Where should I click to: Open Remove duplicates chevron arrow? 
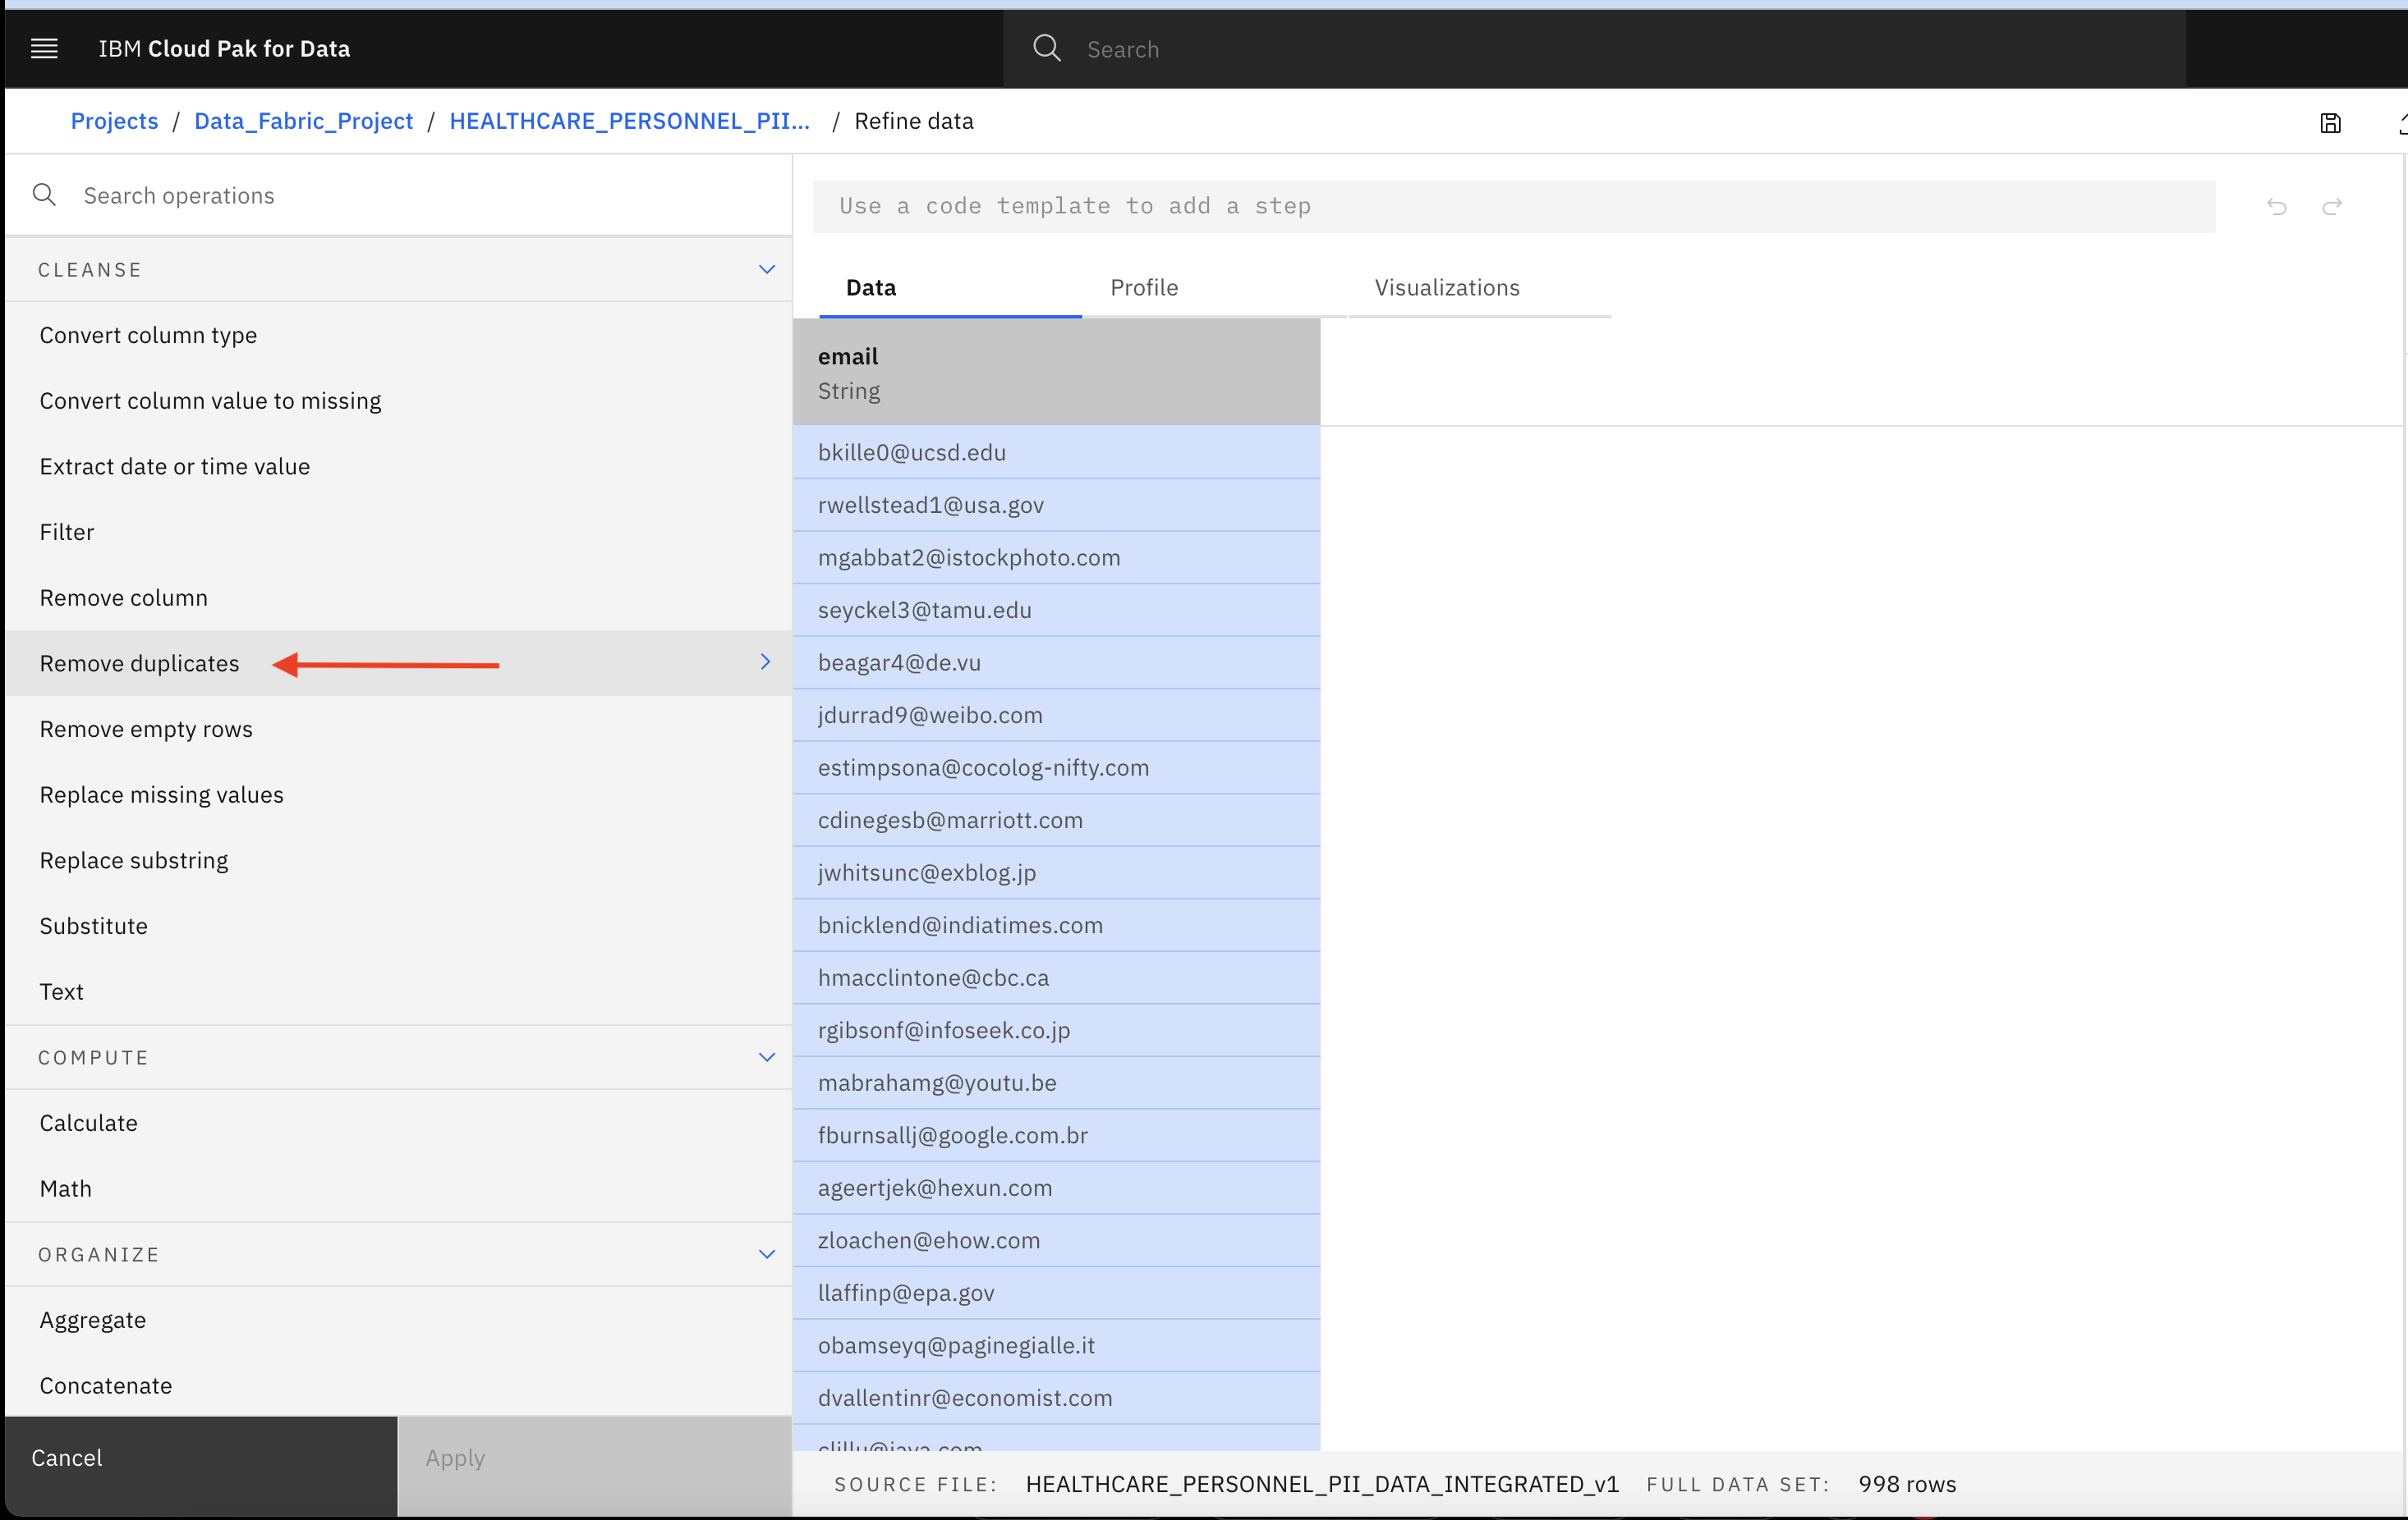point(765,662)
